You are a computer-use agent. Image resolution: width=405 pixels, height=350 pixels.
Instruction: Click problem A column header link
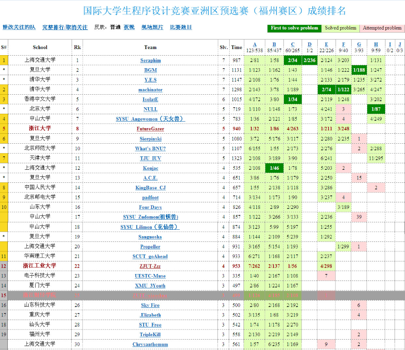click(x=255, y=44)
